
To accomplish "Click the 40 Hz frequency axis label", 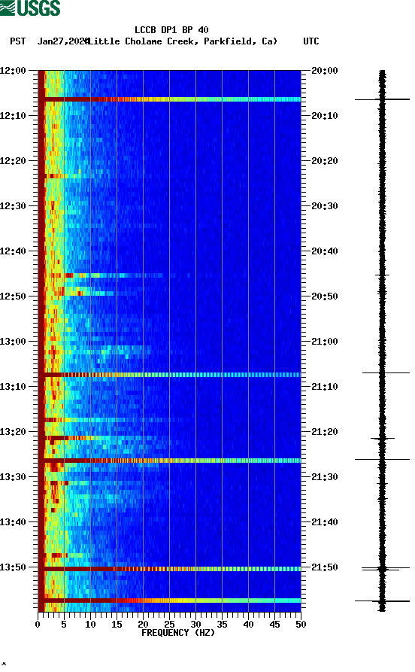I will 248,625.
